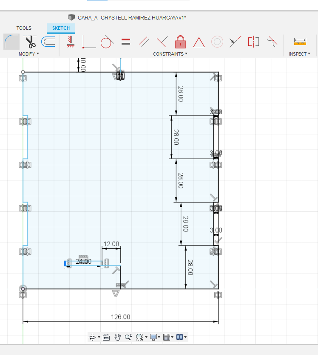The width and height of the screenshot is (318, 355).
Task: Select the 24.00 dimension value
Action: (x=84, y=262)
